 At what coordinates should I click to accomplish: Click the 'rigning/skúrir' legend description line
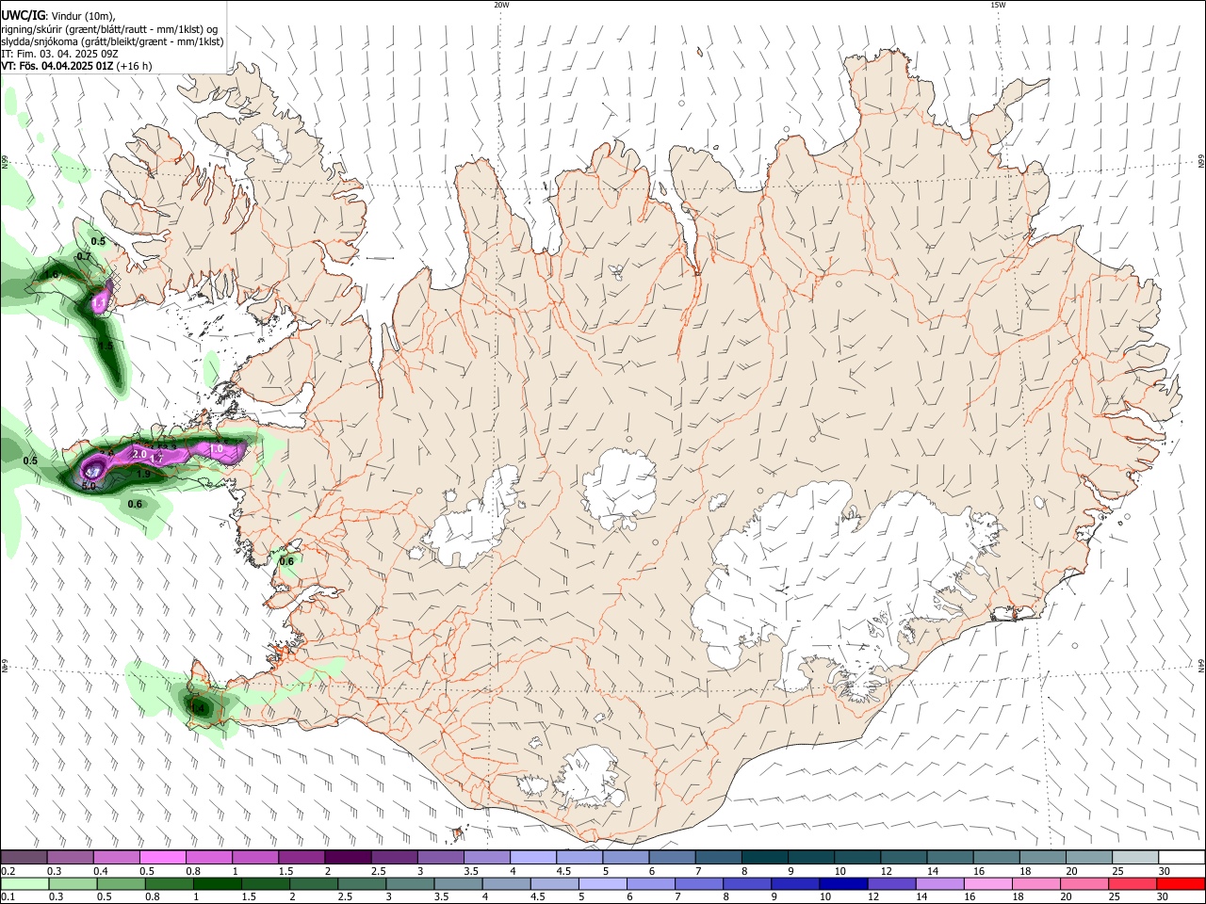[109, 29]
